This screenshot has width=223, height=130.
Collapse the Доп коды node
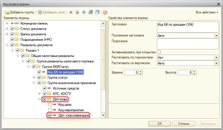(39, 99)
